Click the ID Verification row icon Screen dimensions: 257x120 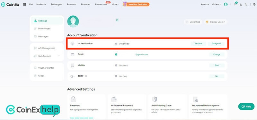73,44
